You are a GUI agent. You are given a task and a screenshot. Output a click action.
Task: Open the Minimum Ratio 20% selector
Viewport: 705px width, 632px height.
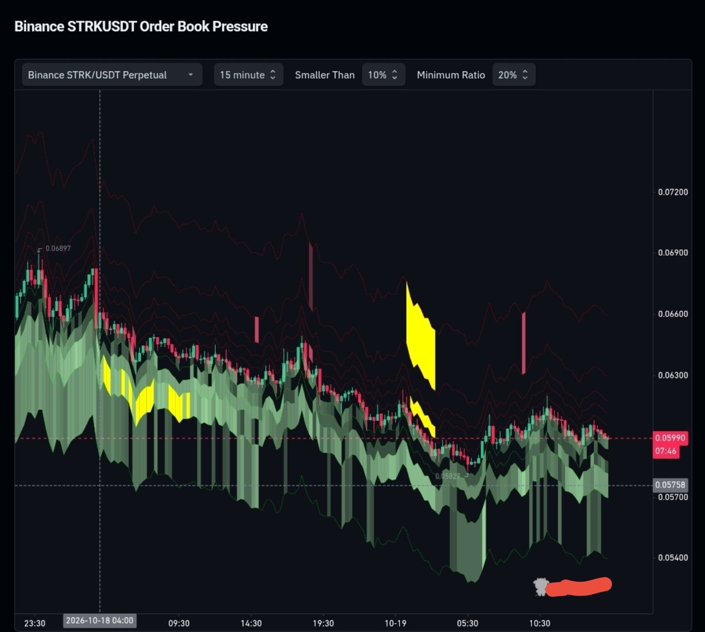click(513, 75)
